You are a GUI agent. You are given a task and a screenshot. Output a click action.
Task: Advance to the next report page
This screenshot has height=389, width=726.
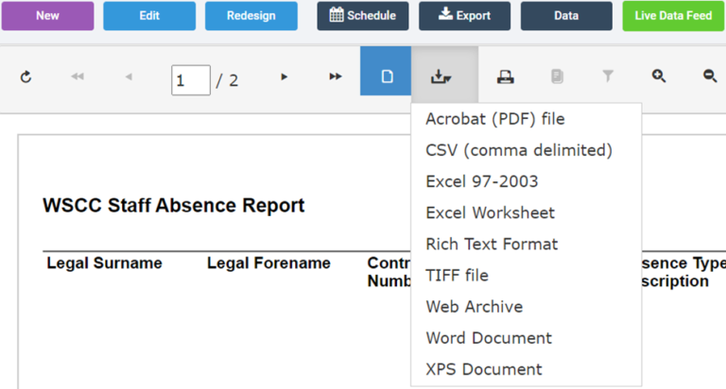tap(284, 76)
